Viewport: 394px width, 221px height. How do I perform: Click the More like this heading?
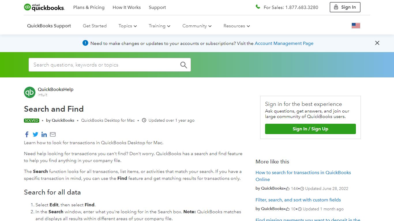[x=272, y=162]
